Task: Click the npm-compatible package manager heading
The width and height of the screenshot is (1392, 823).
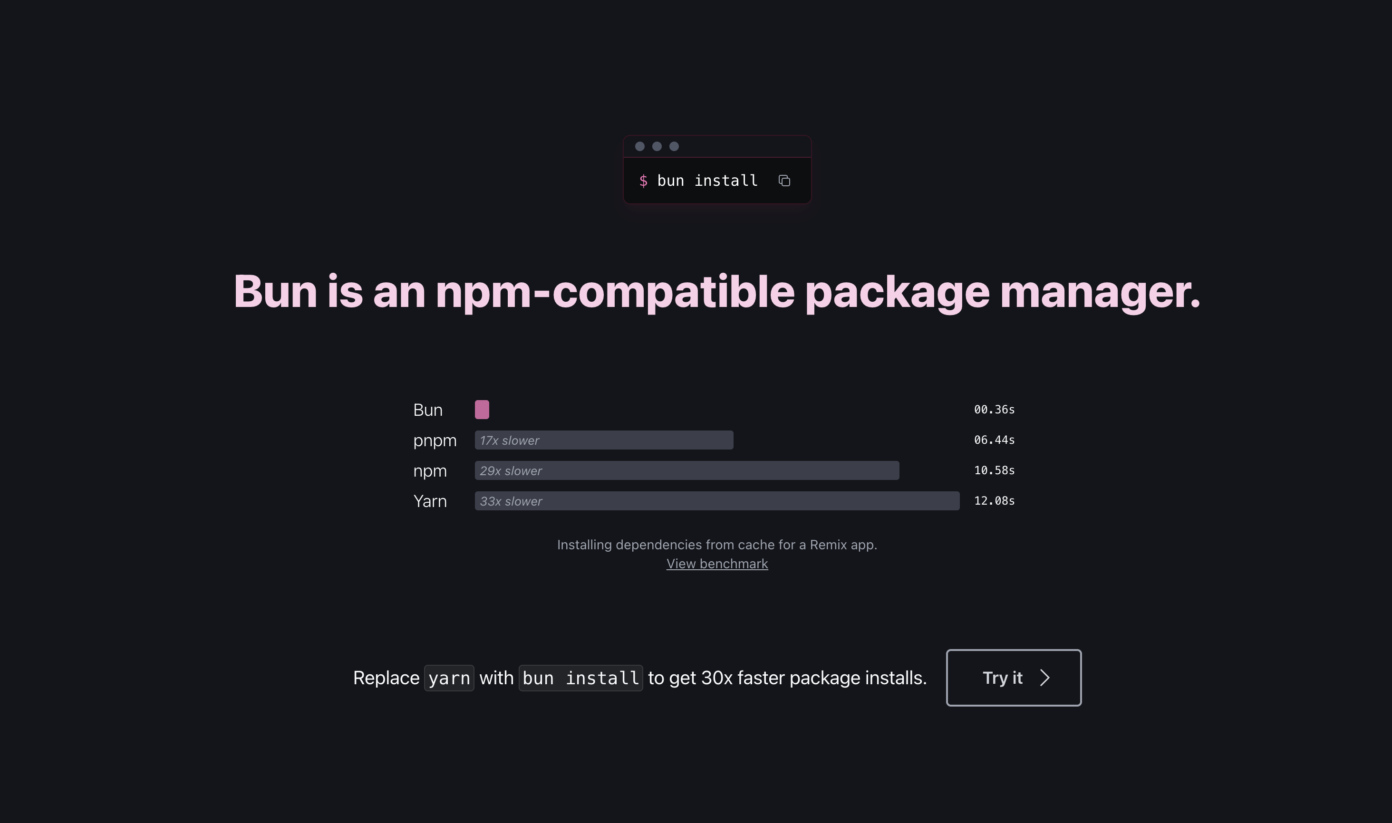Action: [717, 292]
